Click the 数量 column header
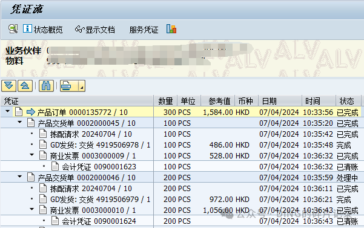The width and height of the screenshot is (364, 228). 165,101
